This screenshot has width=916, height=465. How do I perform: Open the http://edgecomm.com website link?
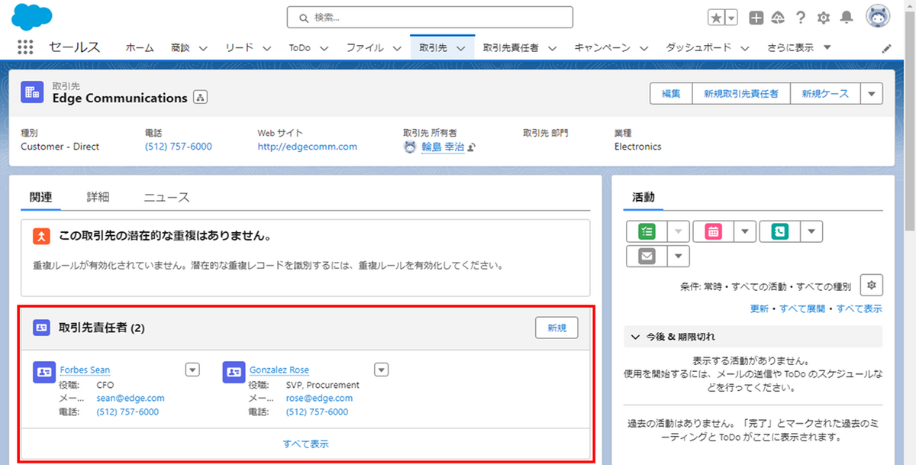tap(307, 147)
